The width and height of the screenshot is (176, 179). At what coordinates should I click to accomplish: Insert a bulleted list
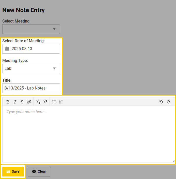(54, 102)
